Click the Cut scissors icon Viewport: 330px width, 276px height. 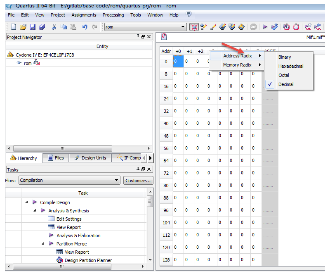(x=54, y=27)
